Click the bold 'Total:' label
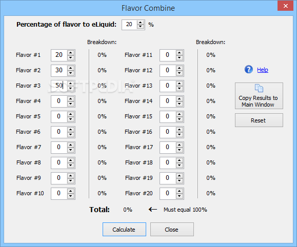Viewport: 297px width, 247px height. (100, 210)
